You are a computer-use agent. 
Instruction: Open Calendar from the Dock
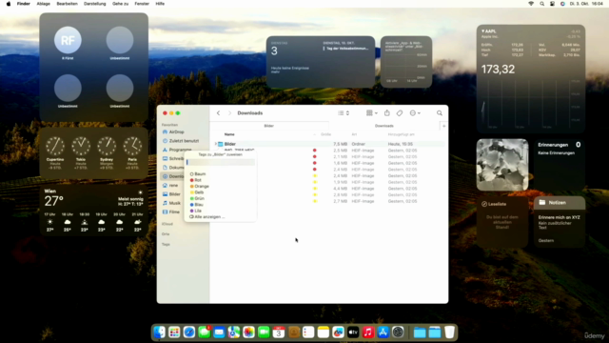click(279, 333)
